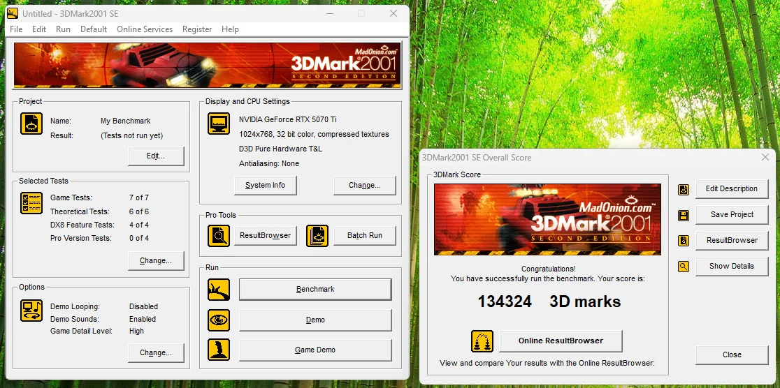The height and width of the screenshot is (388, 780).
Task: Open the Online Services menu
Action: (145, 29)
